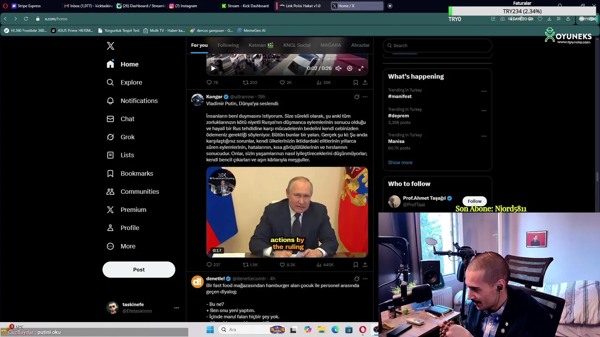Click the X Search field
The width and height of the screenshot is (600, 337).
437,45
